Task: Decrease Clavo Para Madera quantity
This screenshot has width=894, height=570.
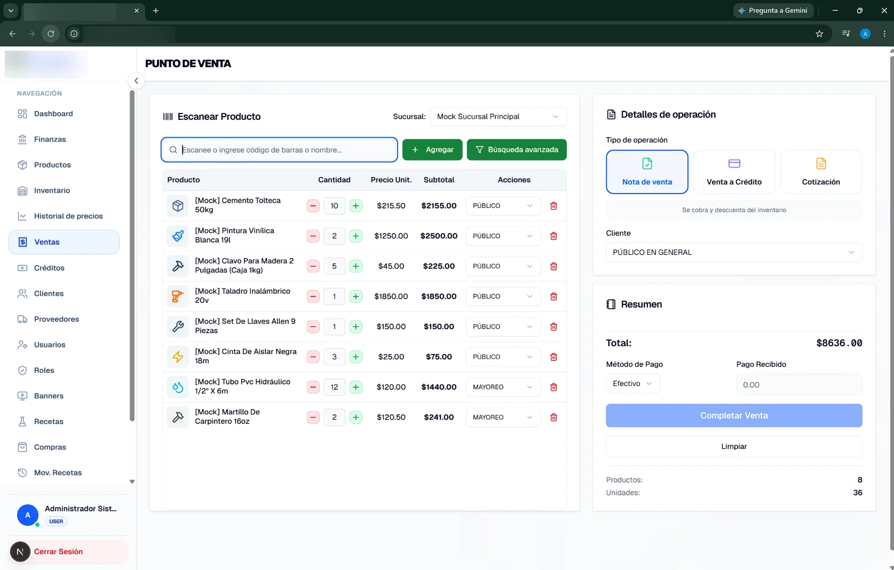Action: pyautogui.click(x=313, y=266)
